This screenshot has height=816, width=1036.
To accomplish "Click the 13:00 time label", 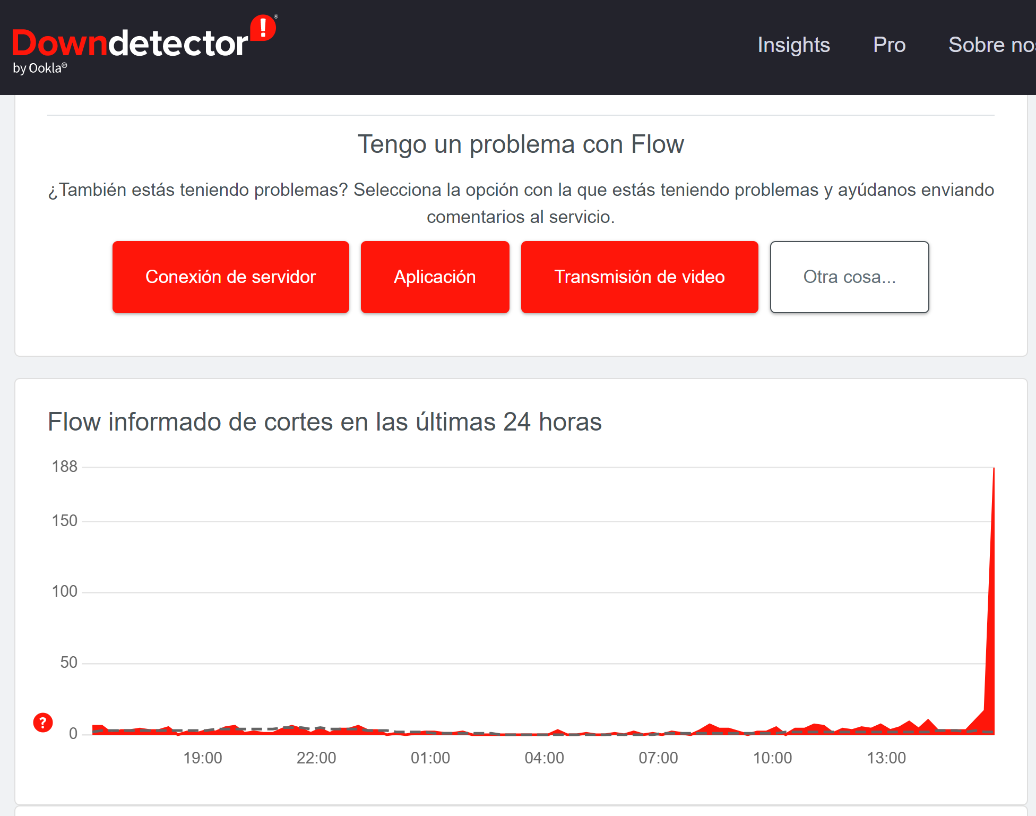I will click(x=887, y=758).
